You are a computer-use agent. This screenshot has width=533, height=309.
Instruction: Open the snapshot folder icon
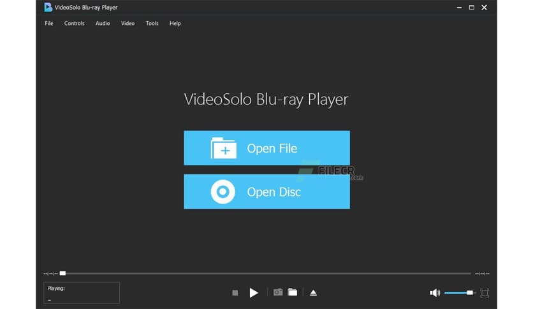(x=293, y=292)
